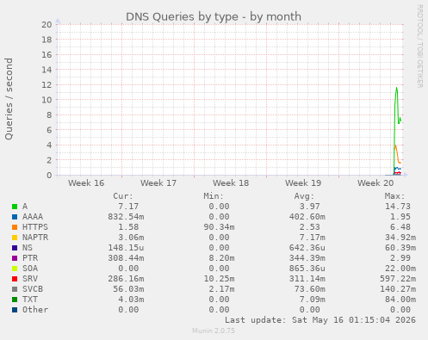Screen dimensions: 428x340
Task: Click the HTTPS current value 1.58
Action: (x=128, y=227)
